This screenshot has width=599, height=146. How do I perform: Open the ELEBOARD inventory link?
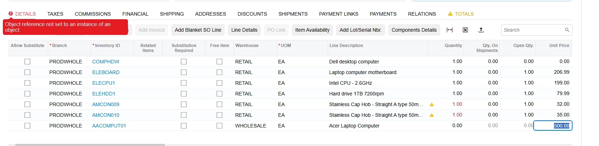106,72
